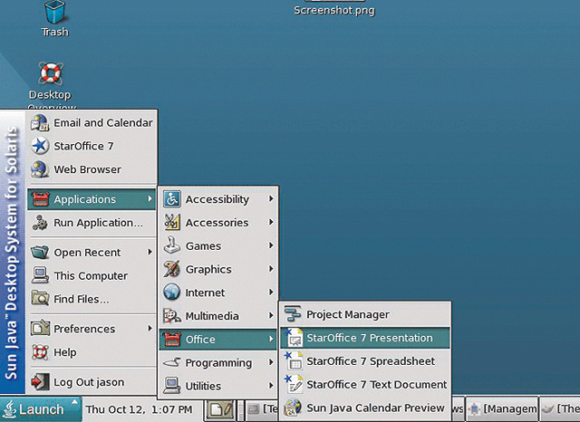Click the Web Browser label

coord(88,169)
